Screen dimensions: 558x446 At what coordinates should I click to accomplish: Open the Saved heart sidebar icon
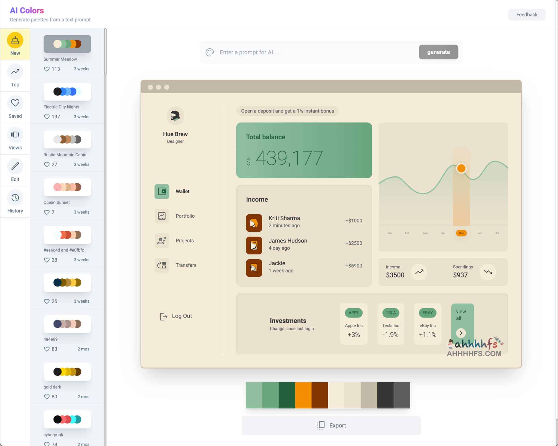click(x=15, y=103)
